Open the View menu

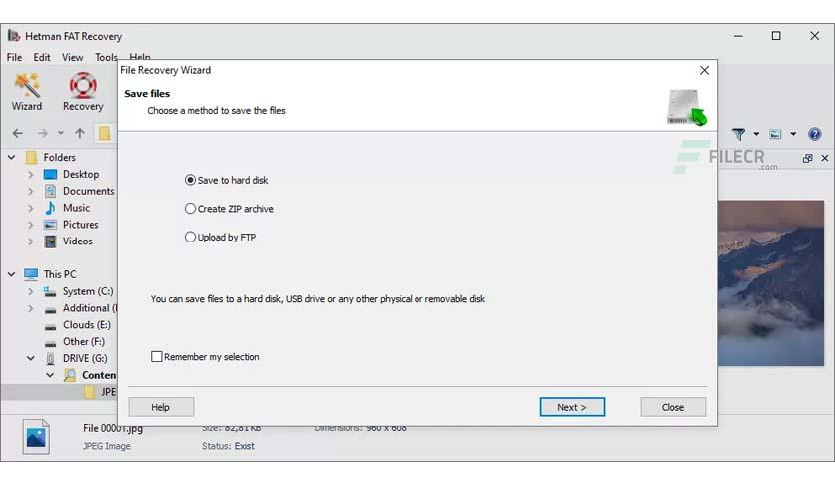point(73,57)
